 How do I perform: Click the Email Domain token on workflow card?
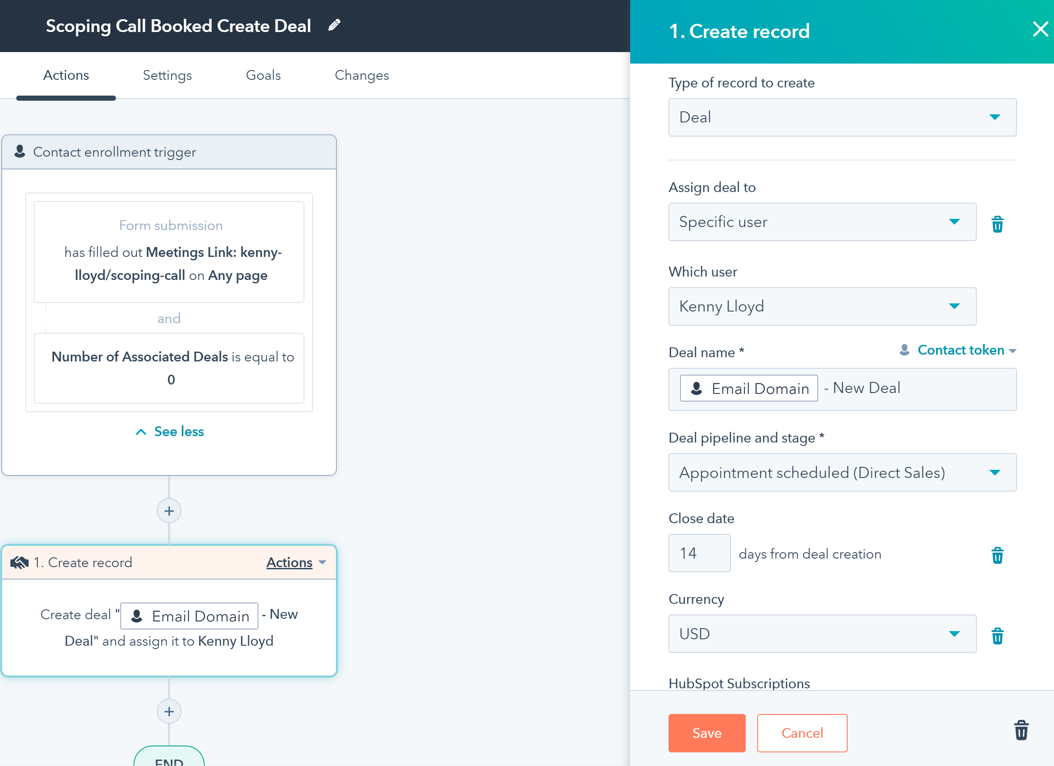189,616
